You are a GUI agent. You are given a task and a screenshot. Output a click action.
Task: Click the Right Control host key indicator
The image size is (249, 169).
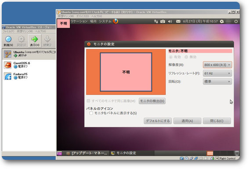point(227,158)
